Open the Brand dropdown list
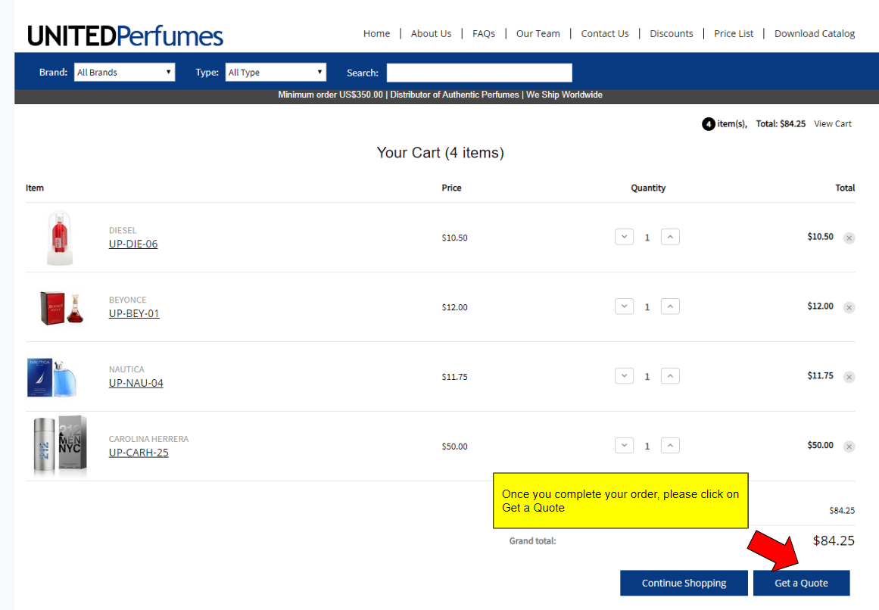 pos(125,73)
